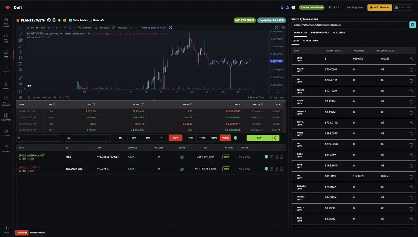The image size is (418, 237).
Task: Click the Presets button
Action: click(x=225, y=138)
